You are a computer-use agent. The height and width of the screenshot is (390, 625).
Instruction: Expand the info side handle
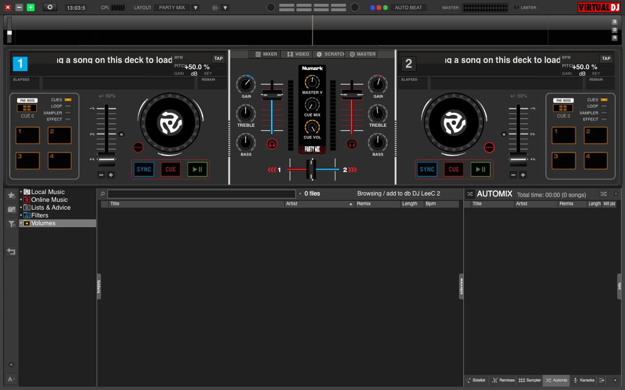coord(620,286)
